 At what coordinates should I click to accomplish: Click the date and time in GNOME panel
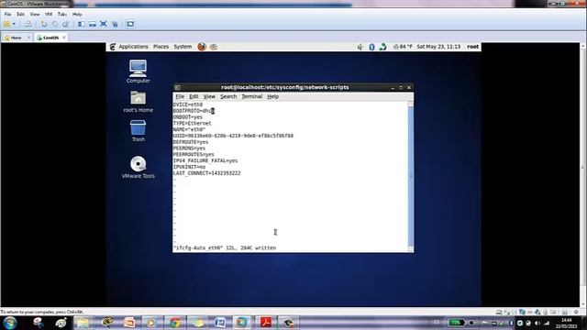coord(438,47)
